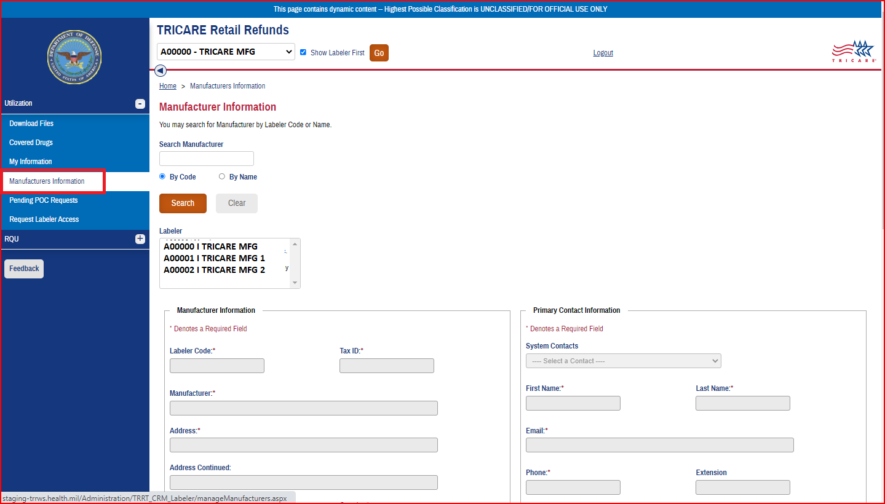
Task: Expand the RQU section plus icon
Action: [140, 239]
